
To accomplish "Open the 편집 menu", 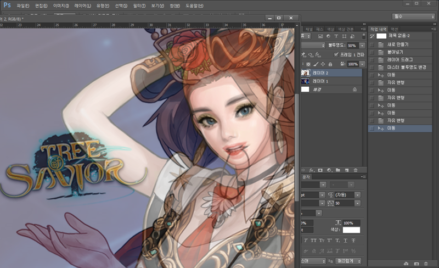I will tap(41, 5).
